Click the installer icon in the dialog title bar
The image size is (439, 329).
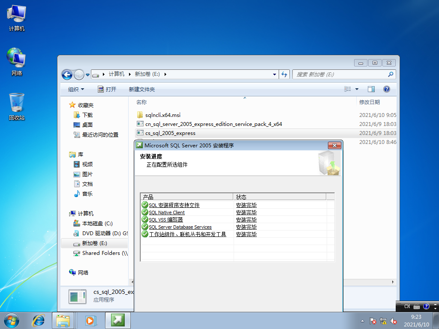click(139, 145)
